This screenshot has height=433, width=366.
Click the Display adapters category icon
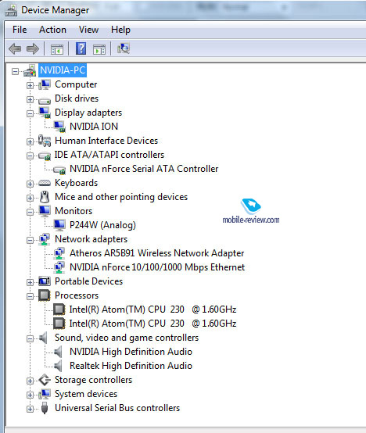coord(45,113)
